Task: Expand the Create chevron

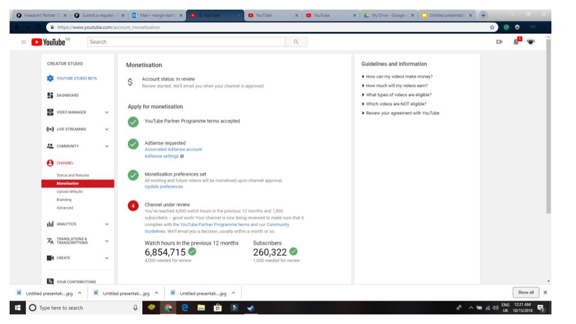Action: 107,258
